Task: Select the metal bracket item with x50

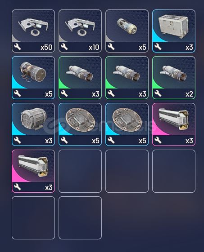Action: pos(33,31)
